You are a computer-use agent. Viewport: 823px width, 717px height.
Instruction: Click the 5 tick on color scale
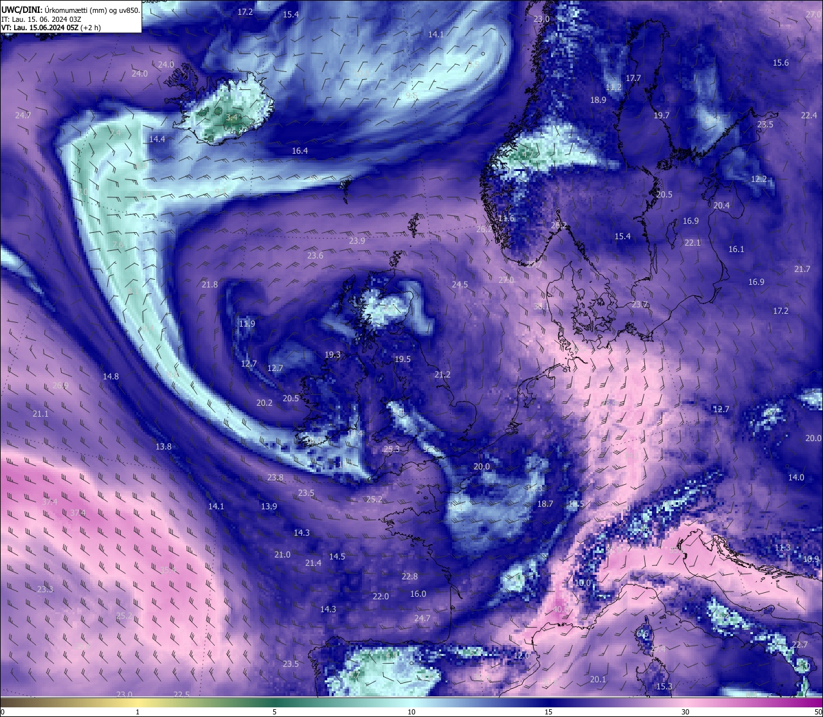(x=275, y=712)
